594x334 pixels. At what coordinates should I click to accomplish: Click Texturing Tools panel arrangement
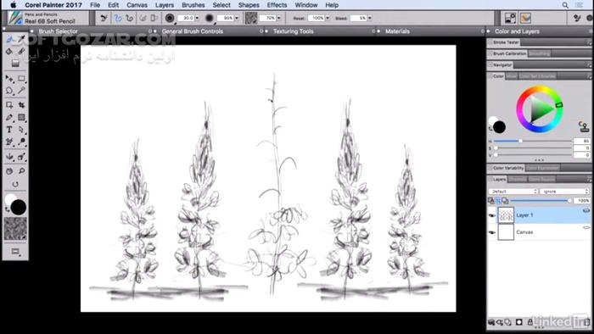tap(294, 31)
